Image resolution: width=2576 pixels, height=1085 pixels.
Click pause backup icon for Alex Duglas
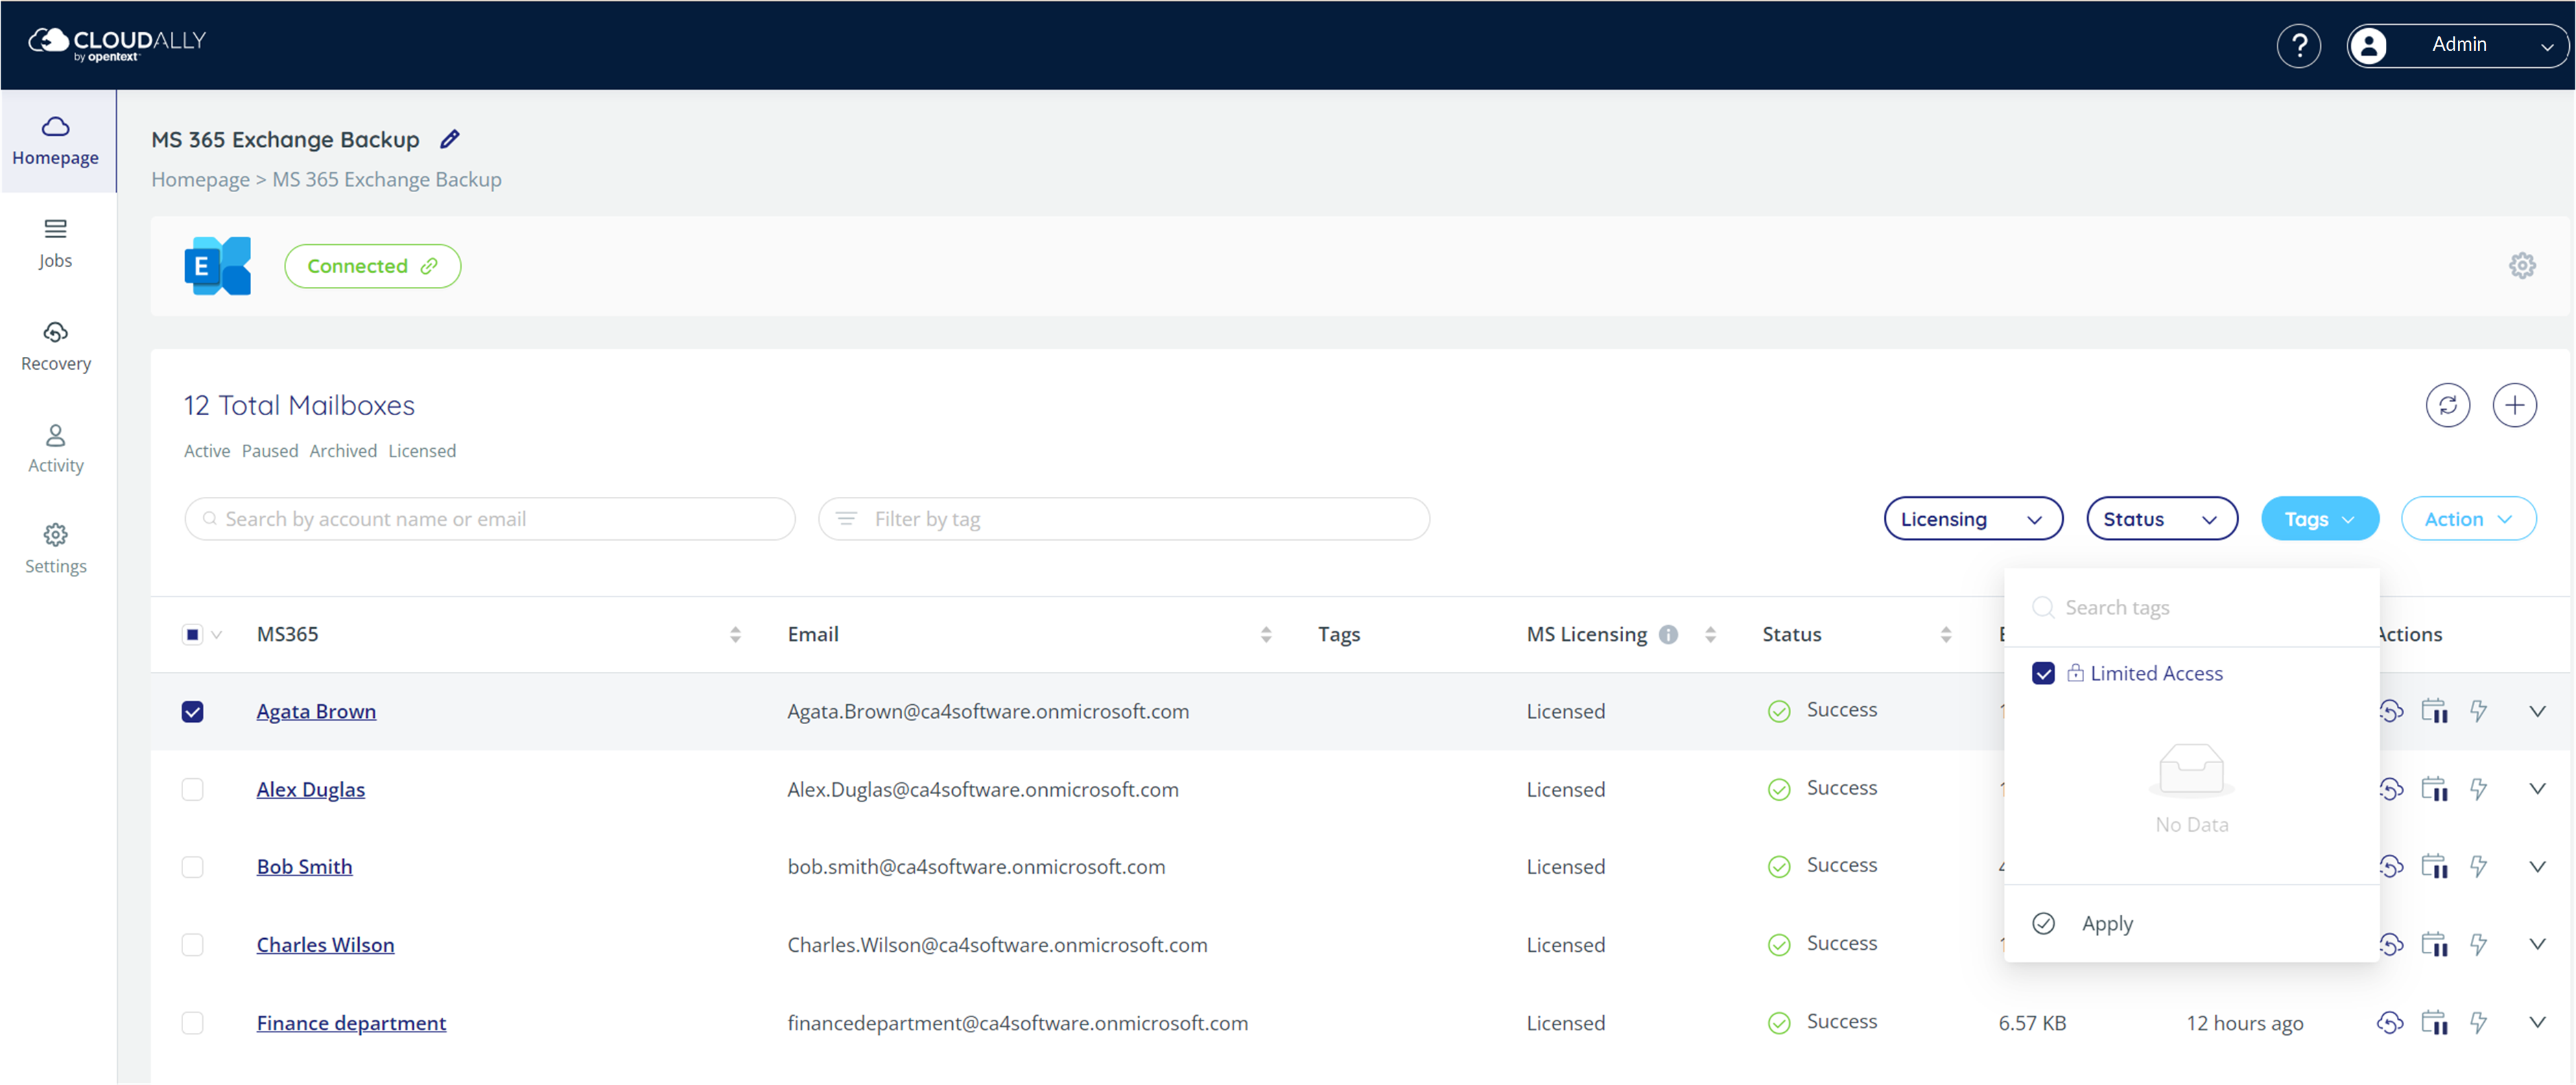[2434, 789]
